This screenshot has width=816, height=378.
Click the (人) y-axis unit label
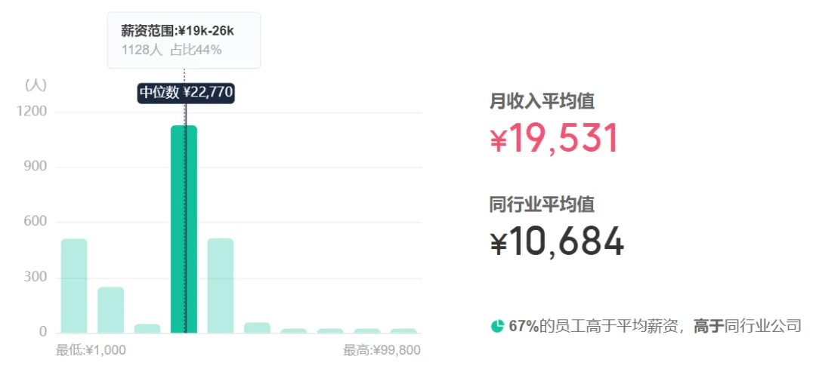(x=36, y=85)
